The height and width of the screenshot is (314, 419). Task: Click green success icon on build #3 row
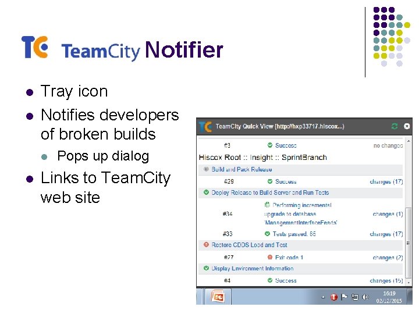click(x=270, y=145)
